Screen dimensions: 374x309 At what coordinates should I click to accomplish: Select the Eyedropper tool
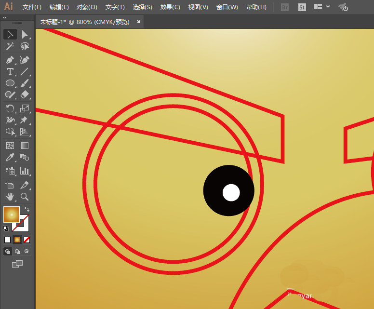(10, 157)
